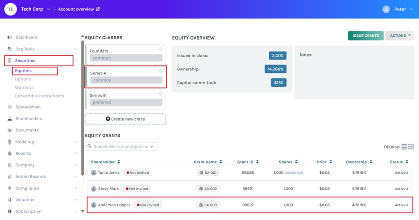Click the Spreadsheet icon in sidebar

pos(10,107)
